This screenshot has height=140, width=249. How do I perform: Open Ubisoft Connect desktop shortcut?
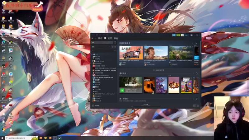11,91
